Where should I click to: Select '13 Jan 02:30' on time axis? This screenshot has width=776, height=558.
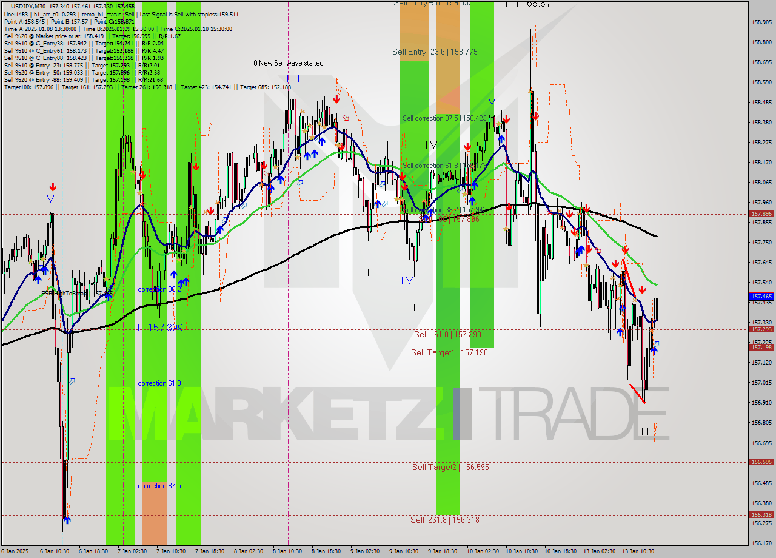coord(600,551)
